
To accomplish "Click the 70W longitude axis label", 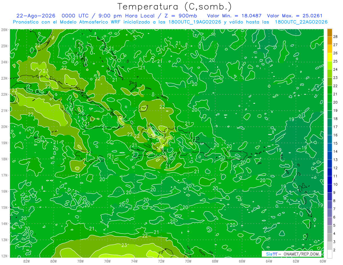I will tap(188, 261).
